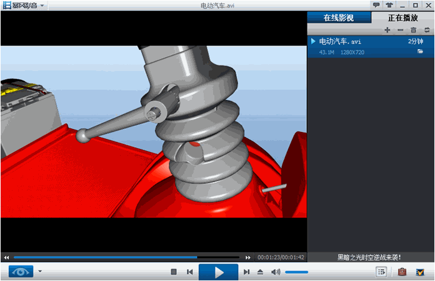The image size is (435, 281).
Task: Expand dropdown arrow next to 暴风影音 title
Action: (x=42, y=6)
